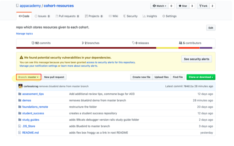Open the Issues tab
The image size is (234, 146).
click(42, 16)
